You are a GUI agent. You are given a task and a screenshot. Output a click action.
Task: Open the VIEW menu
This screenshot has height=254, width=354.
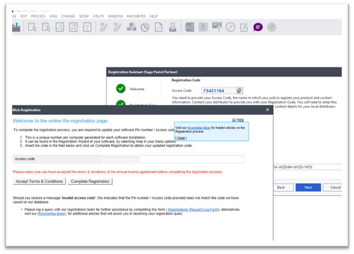[x=53, y=16]
